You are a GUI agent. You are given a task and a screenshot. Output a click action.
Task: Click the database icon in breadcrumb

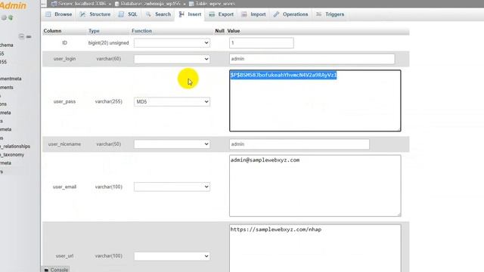117,4
